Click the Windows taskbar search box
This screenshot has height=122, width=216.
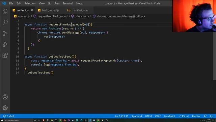(x=19, y=120)
